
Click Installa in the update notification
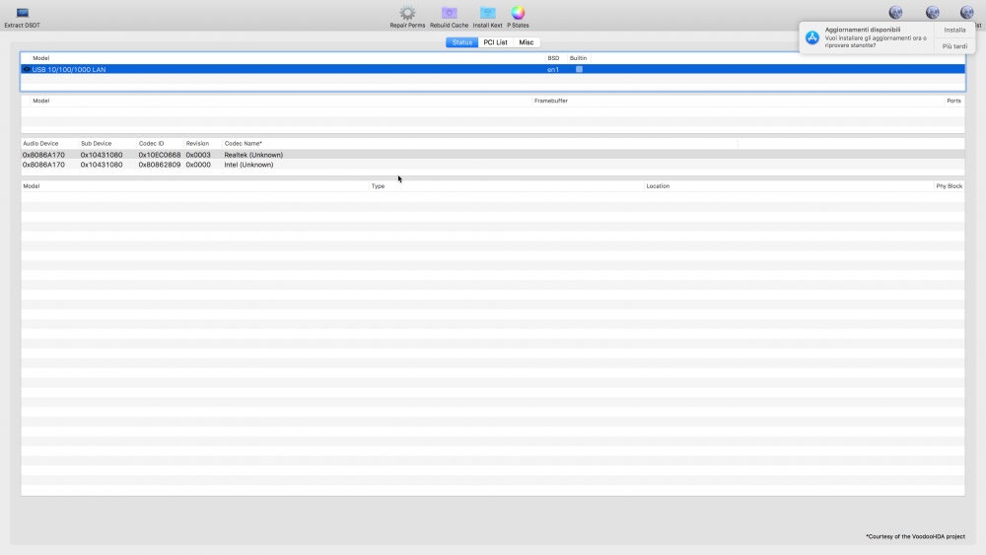tap(954, 31)
